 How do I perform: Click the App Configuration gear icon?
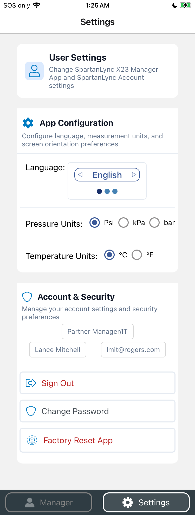pyautogui.click(x=28, y=123)
